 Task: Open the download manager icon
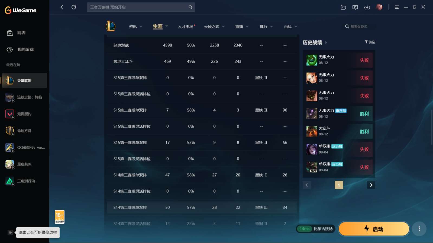(x=367, y=7)
